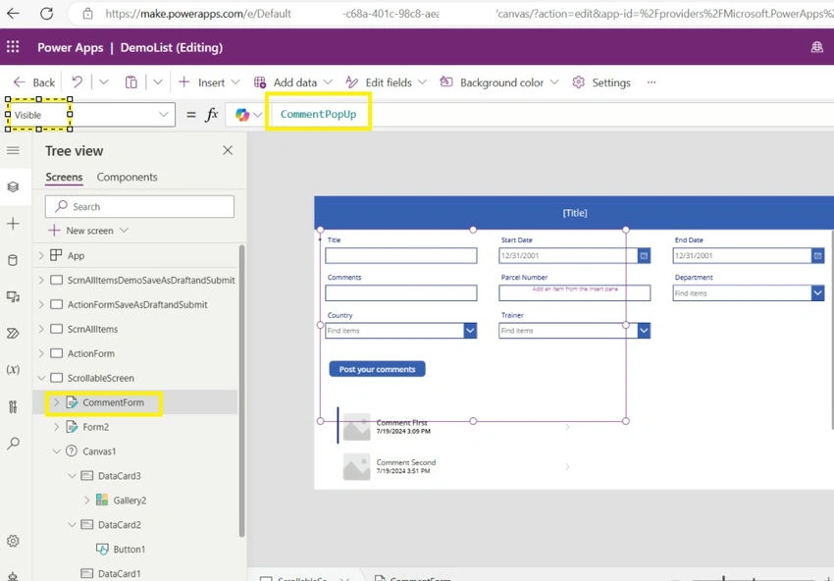This screenshot has width=834, height=581.
Task: Open the Media icon in sidebar
Action: [x=14, y=297]
